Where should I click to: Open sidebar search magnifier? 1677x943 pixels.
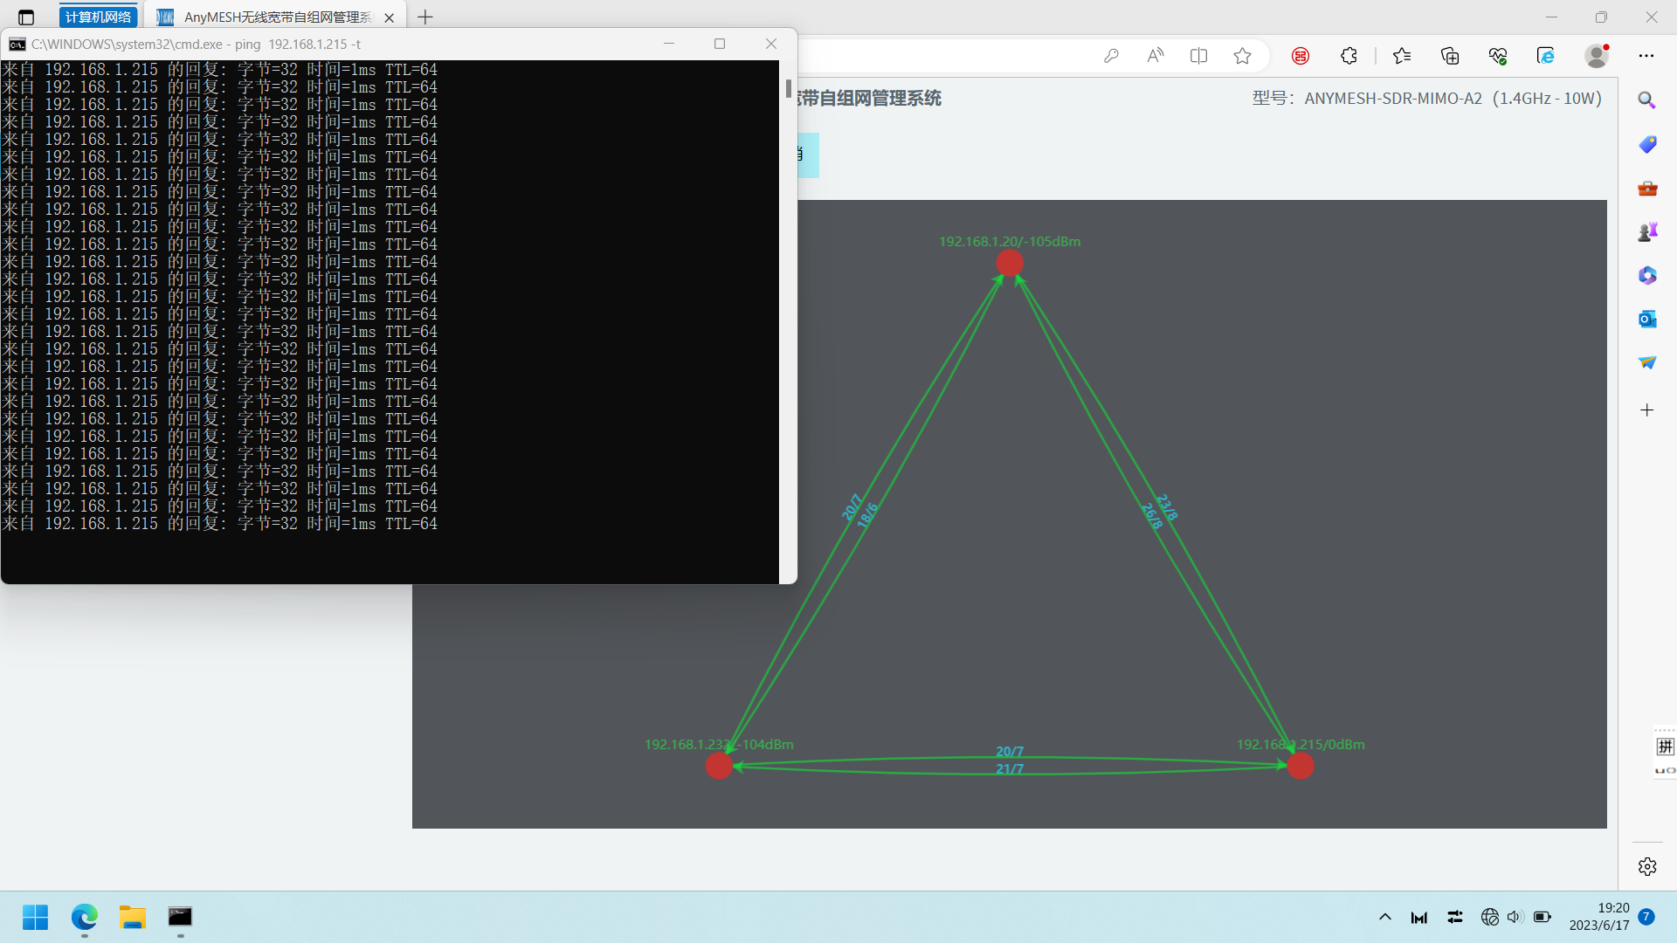(1647, 100)
